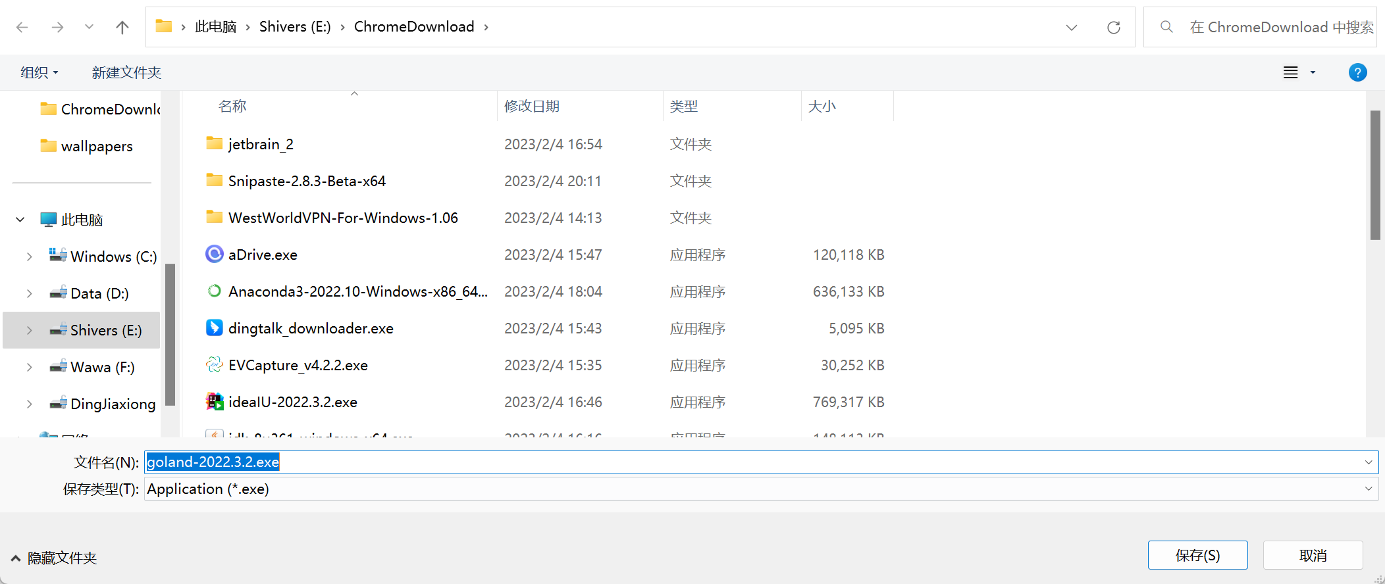Select 此电脑 in the address breadcrumb
1385x584 pixels.
click(215, 27)
